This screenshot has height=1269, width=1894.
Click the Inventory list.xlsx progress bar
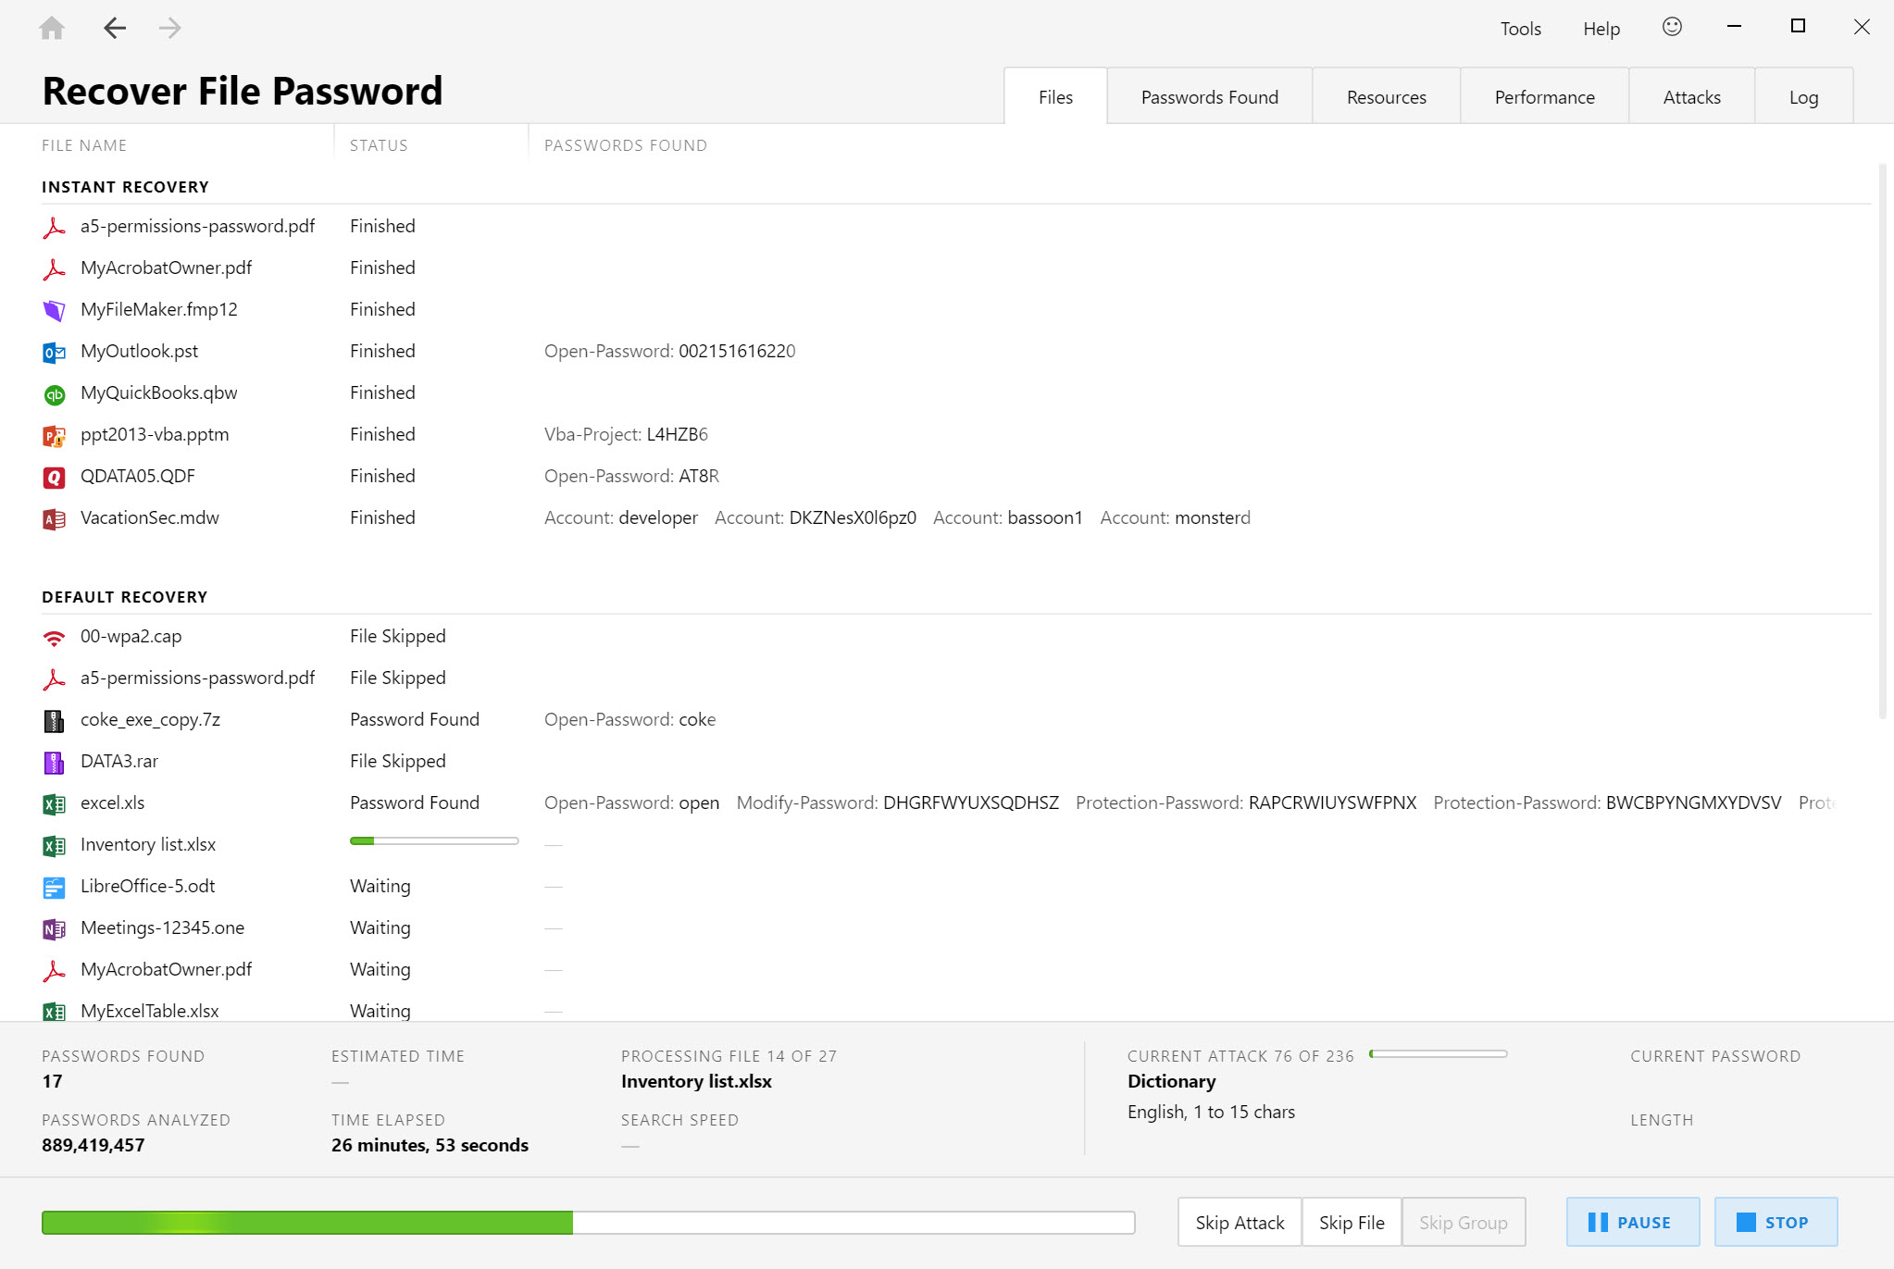click(x=434, y=840)
